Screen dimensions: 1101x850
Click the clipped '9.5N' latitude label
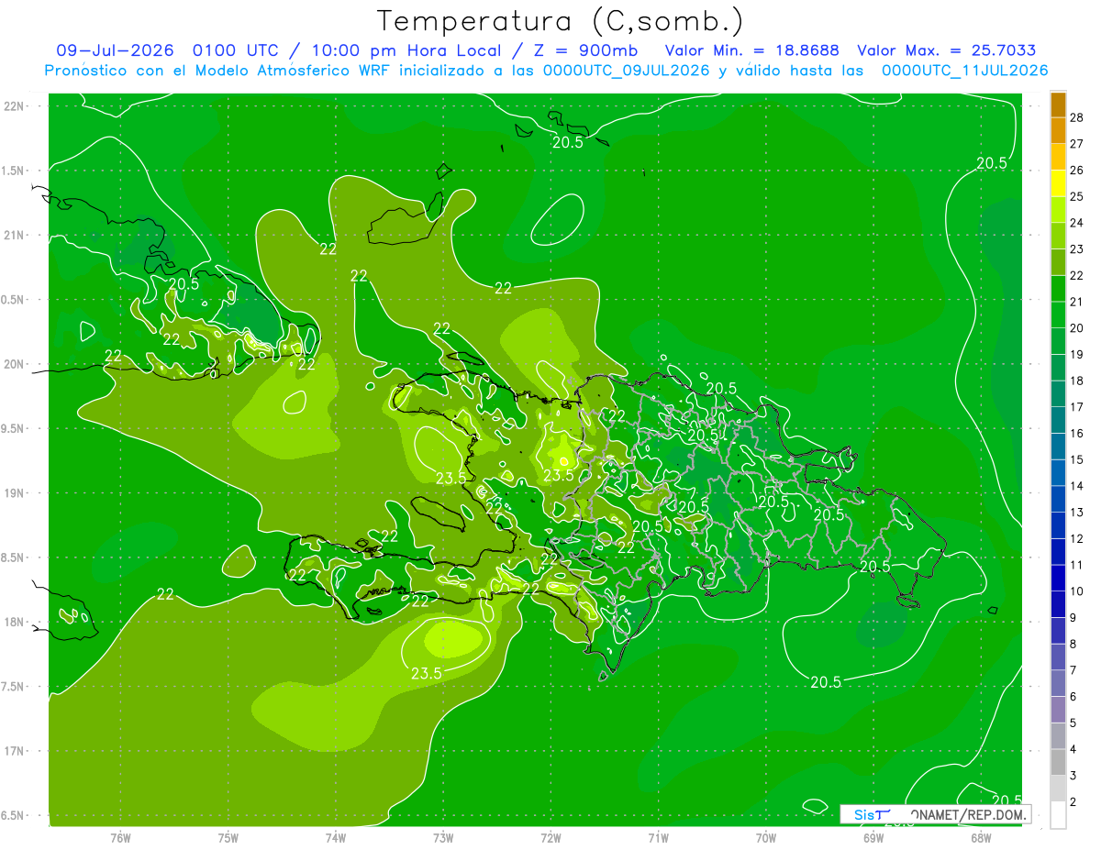(13, 429)
